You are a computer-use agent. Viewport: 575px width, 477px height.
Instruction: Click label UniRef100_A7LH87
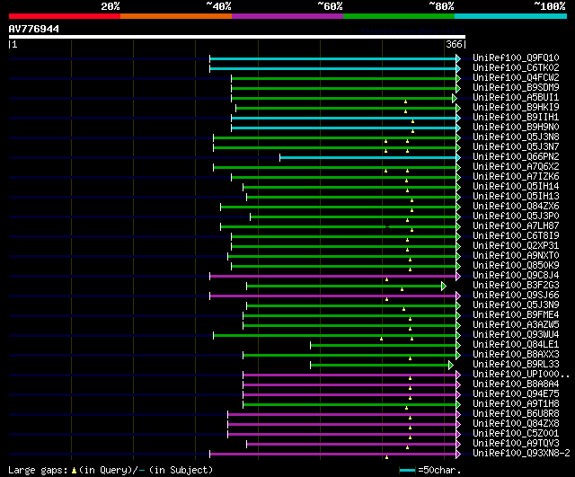click(516, 225)
